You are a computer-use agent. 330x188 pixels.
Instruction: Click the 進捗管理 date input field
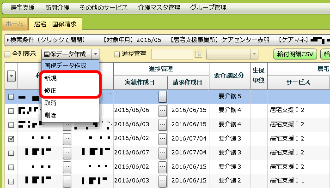(172, 54)
